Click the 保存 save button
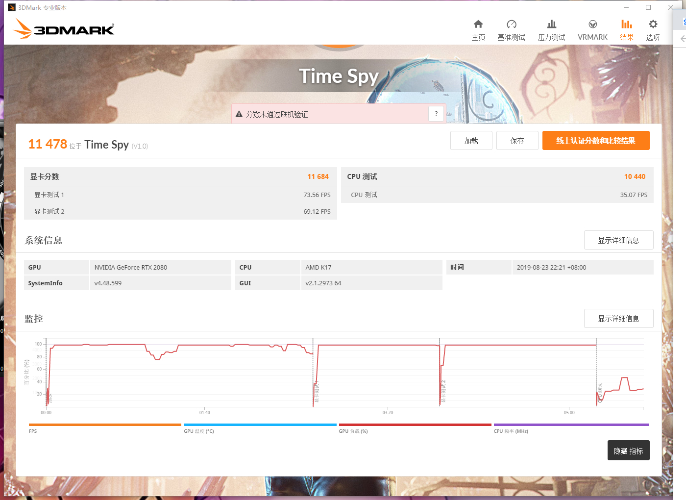 click(517, 141)
